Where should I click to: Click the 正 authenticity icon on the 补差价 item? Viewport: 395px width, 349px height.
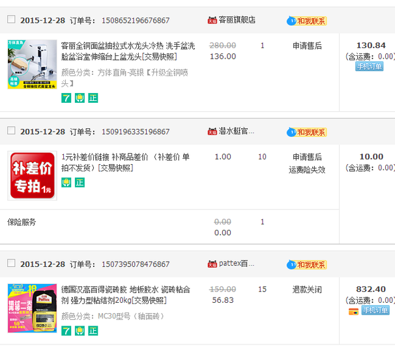(80, 182)
